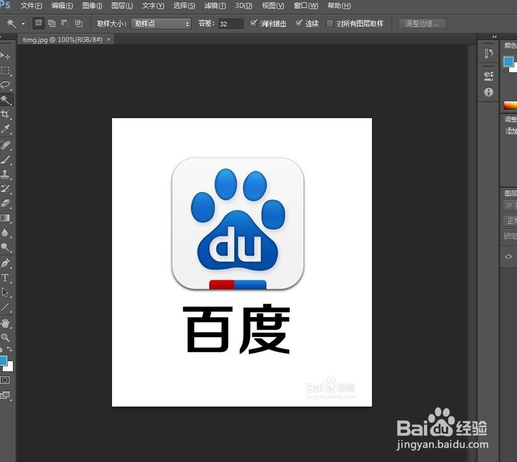Open the History panel icon

(x=488, y=53)
